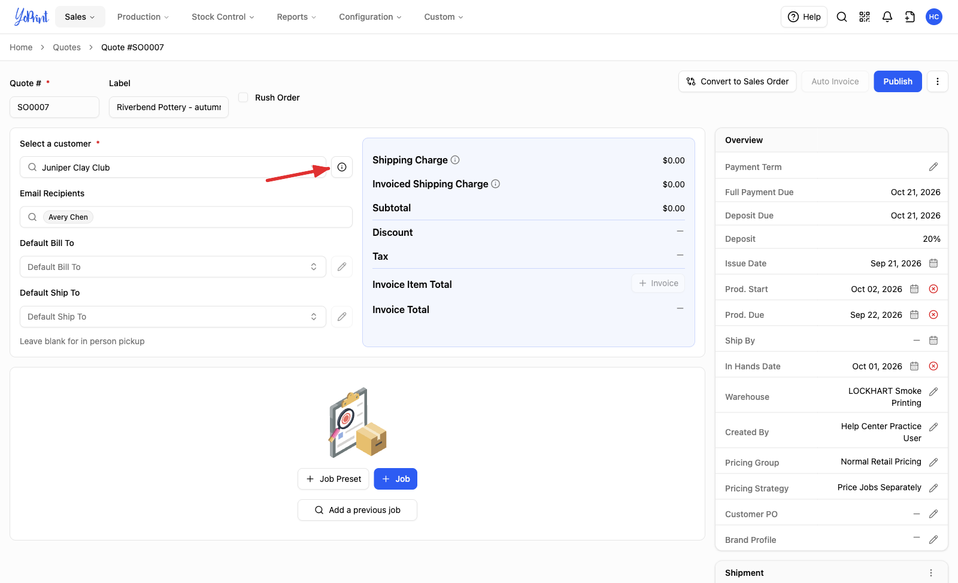This screenshot has width=958, height=583.
Task: Open the Sales menu
Action: (x=80, y=17)
